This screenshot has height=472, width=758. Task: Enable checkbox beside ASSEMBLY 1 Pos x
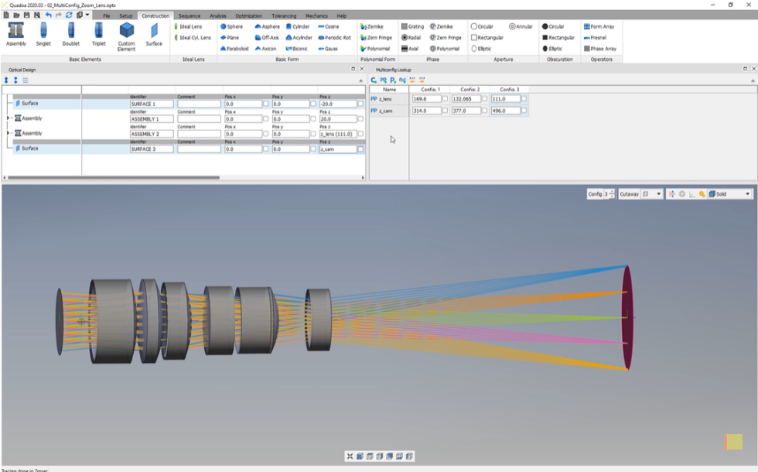tap(266, 119)
